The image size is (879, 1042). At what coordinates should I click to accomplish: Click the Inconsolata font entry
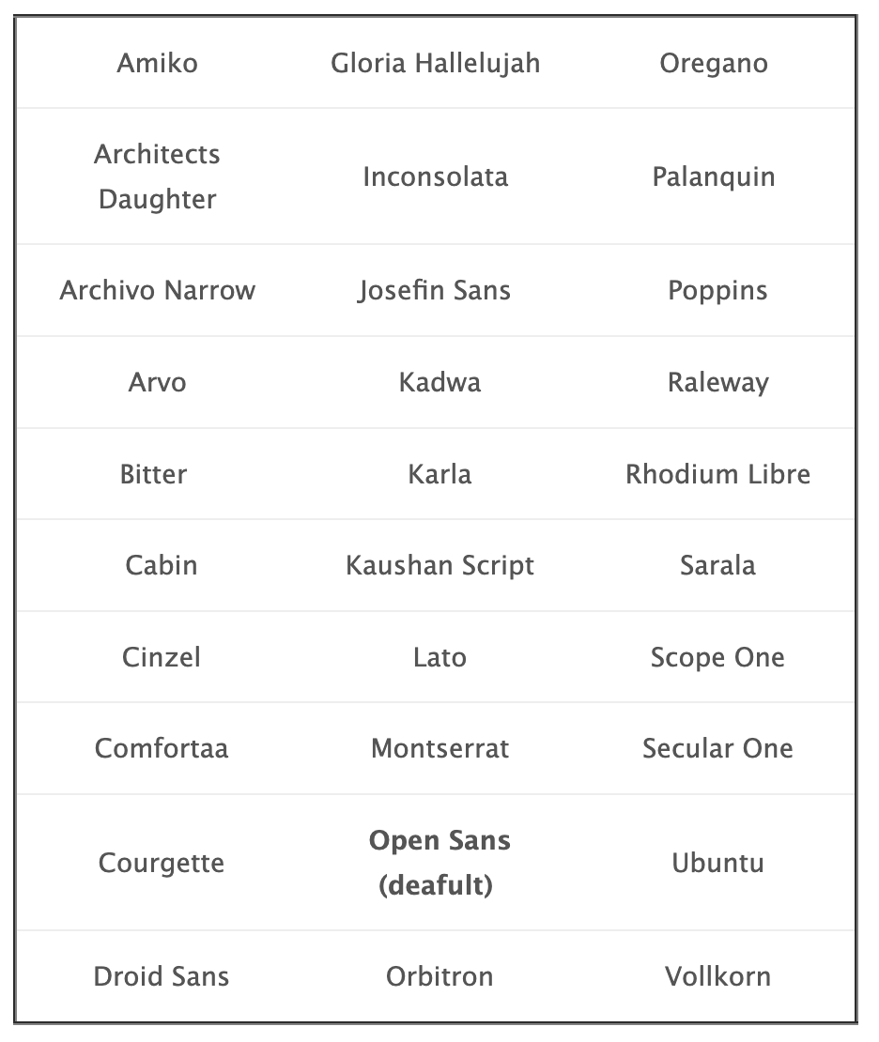436,176
